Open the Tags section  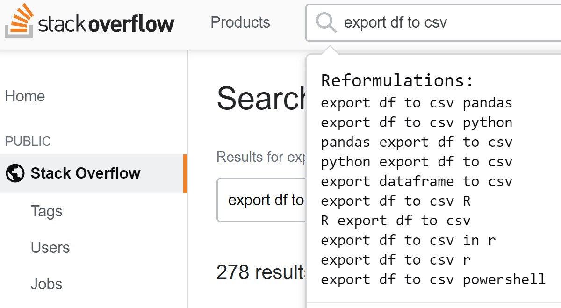coord(46,211)
